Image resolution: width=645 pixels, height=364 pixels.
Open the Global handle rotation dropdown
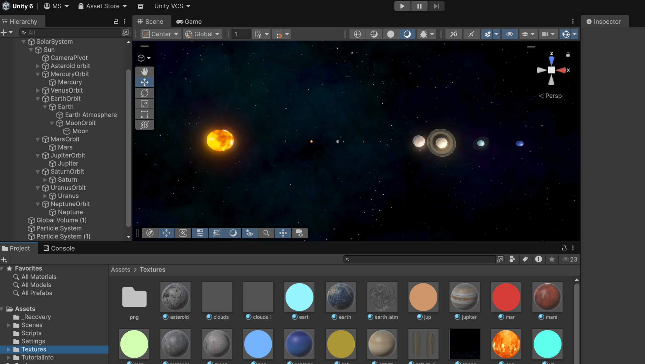pos(203,34)
